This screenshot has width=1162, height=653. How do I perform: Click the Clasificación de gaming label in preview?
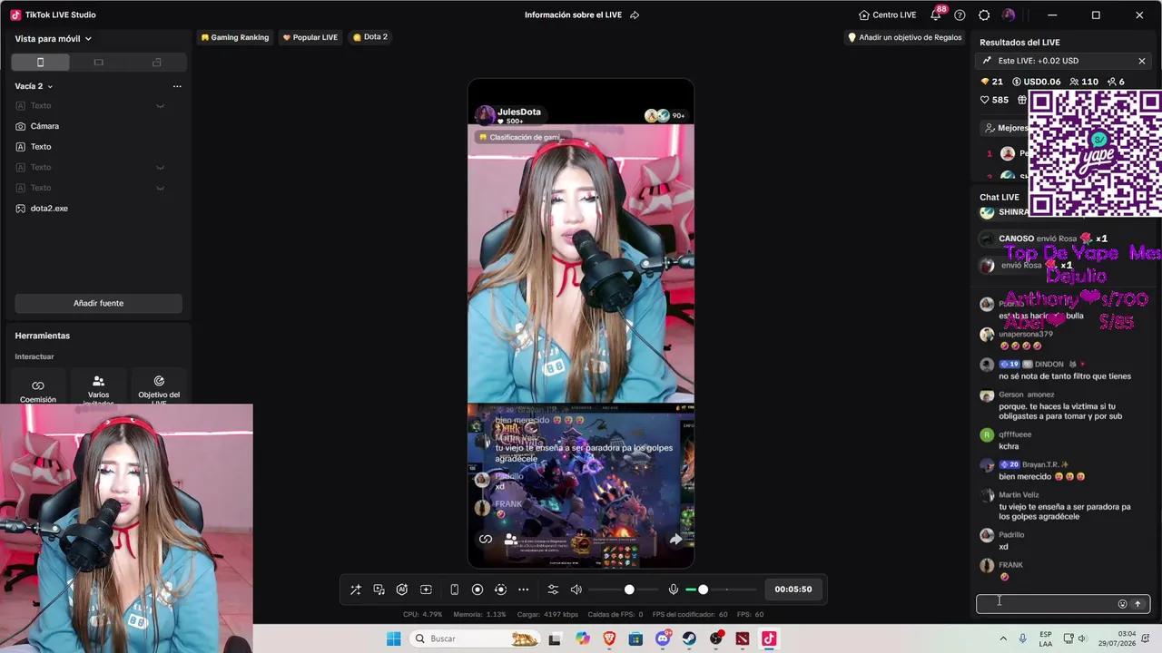coord(521,137)
